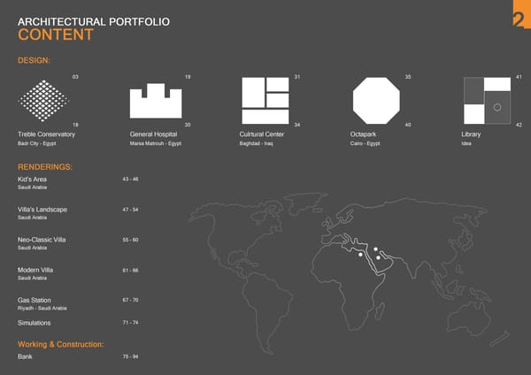
Task: Click the orange CONTENT title
Action: point(55,35)
